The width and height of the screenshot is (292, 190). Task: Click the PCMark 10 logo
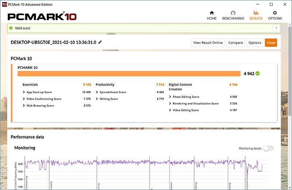[41, 16]
